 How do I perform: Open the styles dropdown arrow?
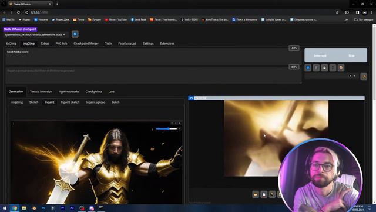click(354, 76)
